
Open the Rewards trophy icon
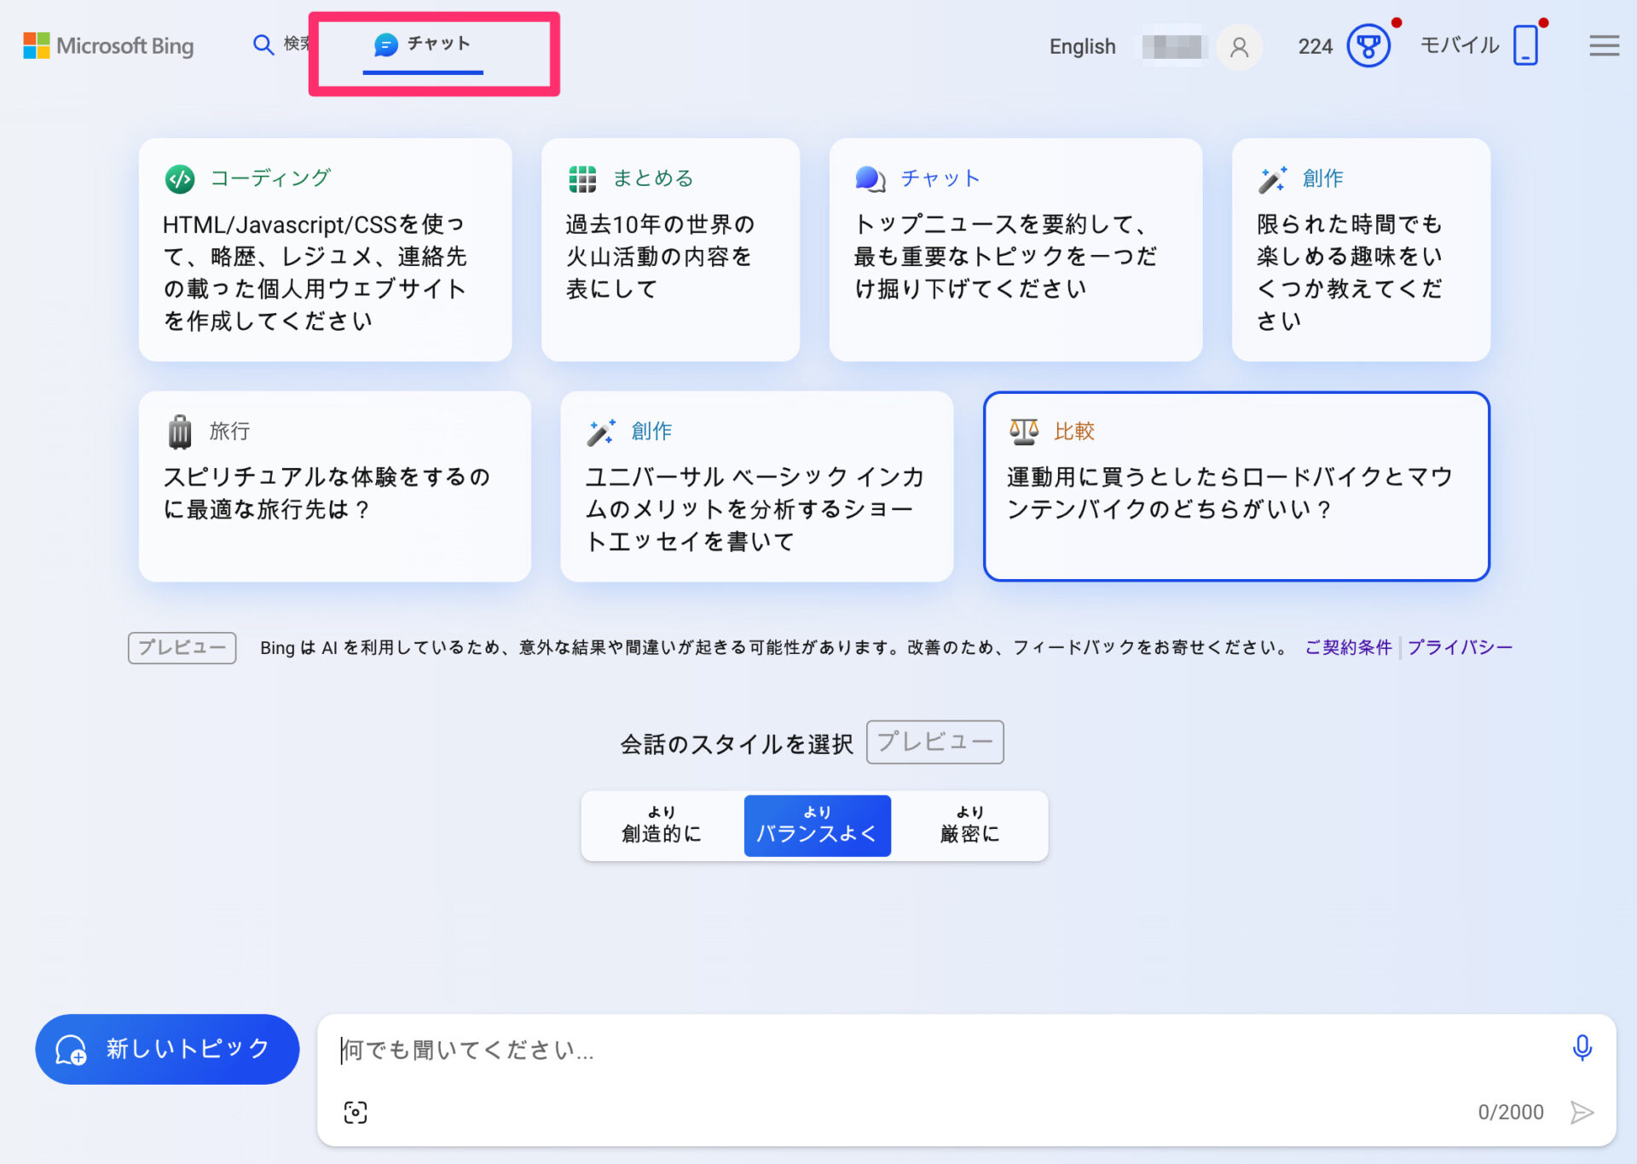[x=1368, y=46]
